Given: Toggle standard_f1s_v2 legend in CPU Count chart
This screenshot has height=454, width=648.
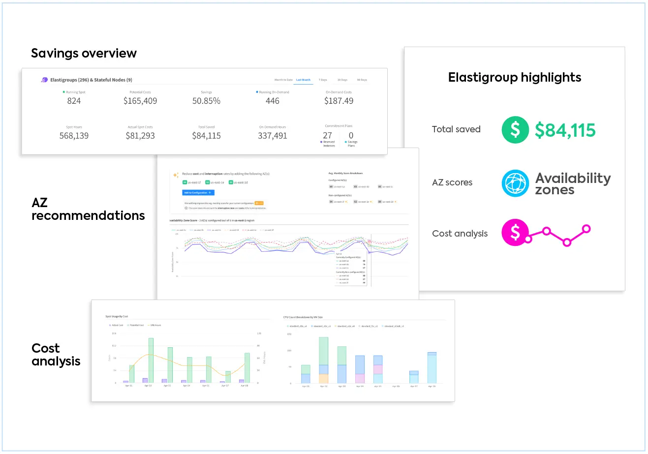Looking at the screenshot, I should point(369,326).
